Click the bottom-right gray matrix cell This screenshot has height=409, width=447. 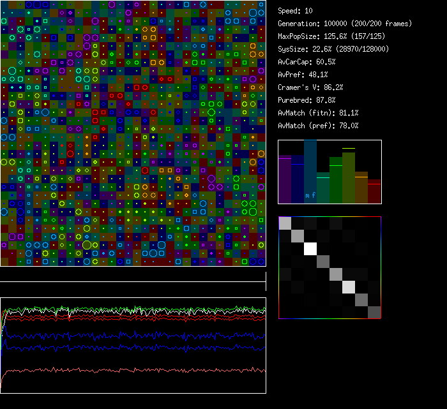[374, 312]
